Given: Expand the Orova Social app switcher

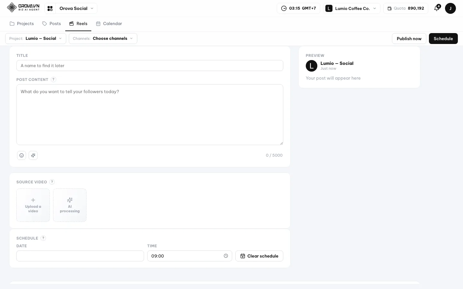Looking at the screenshot, I should click(76, 8).
